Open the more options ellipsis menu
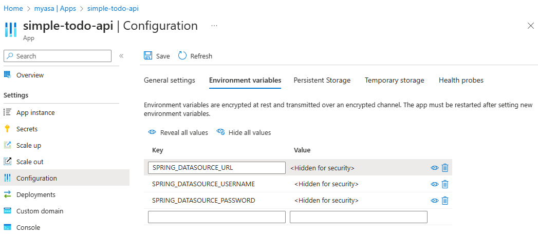The image size is (538, 236). (x=214, y=26)
